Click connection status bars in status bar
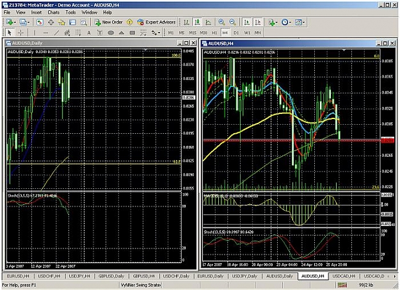This screenshot has height=290, width=400. [x=342, y=285]
